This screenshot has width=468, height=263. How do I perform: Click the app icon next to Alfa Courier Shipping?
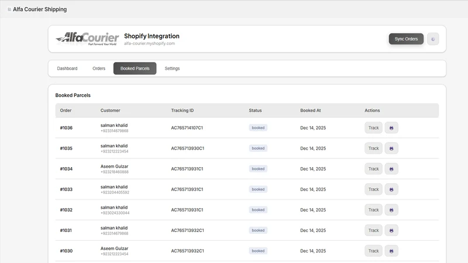click(x=9, y=9)
